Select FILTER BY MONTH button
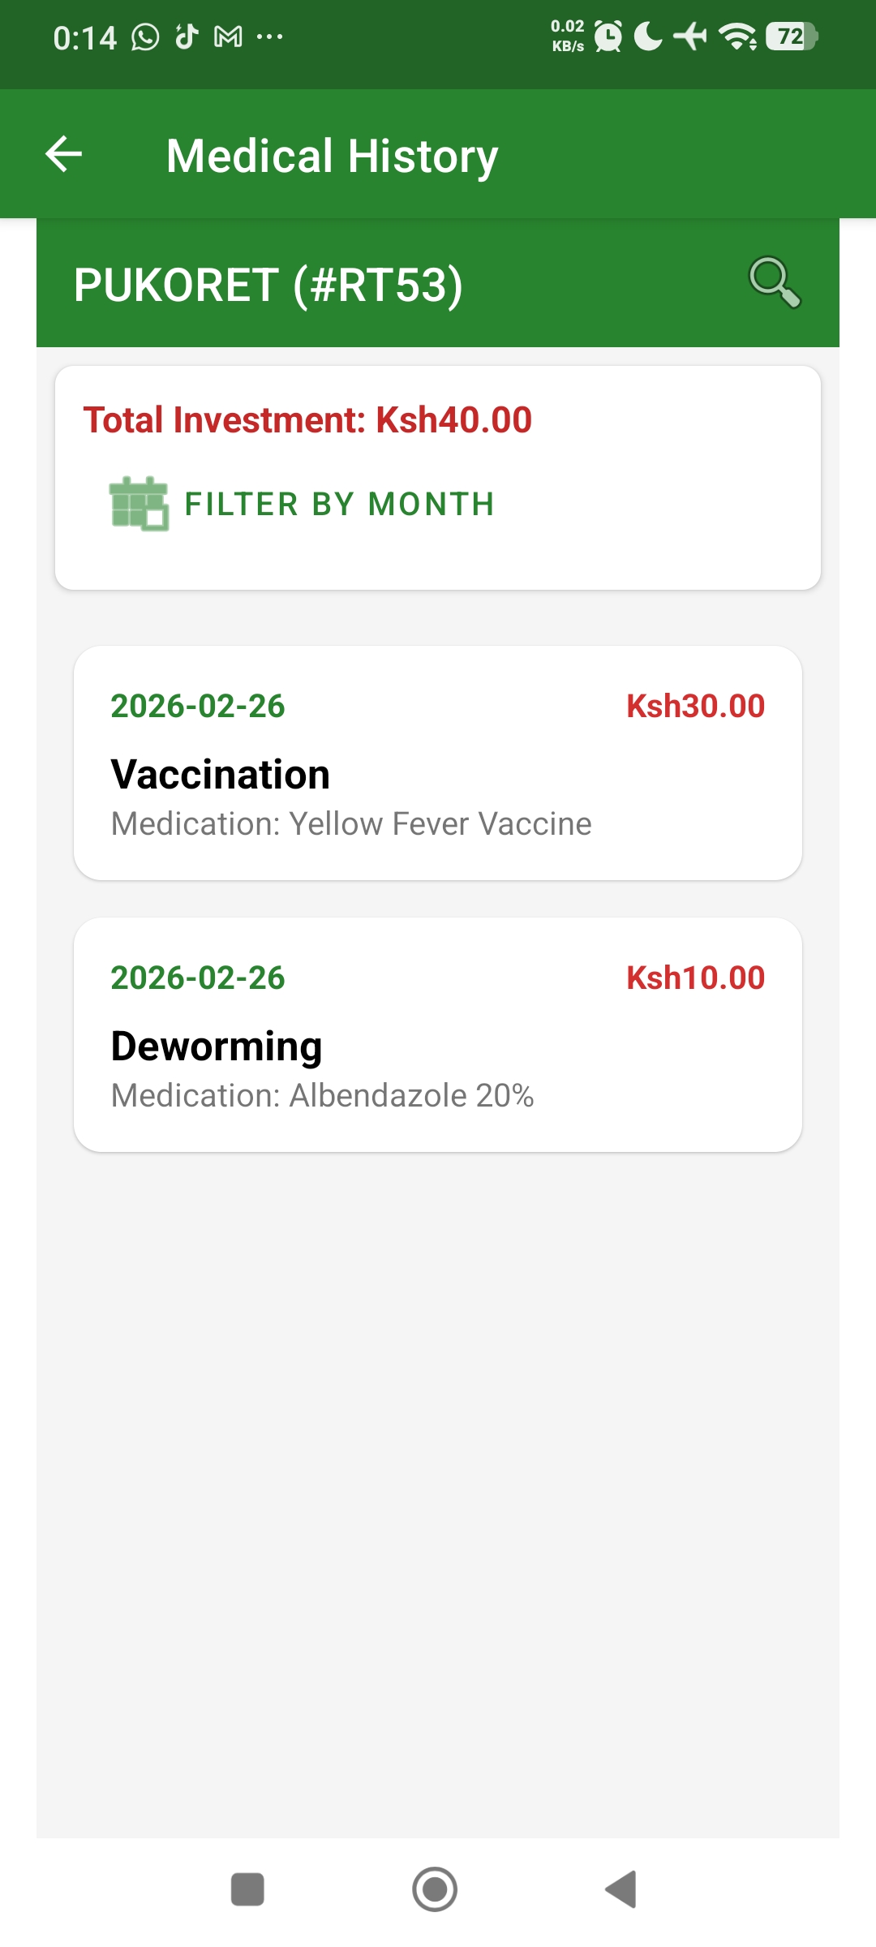Image resolution: width=876 pixels, height=1947 pixels. pyautogui.click(x=339, y=504)
